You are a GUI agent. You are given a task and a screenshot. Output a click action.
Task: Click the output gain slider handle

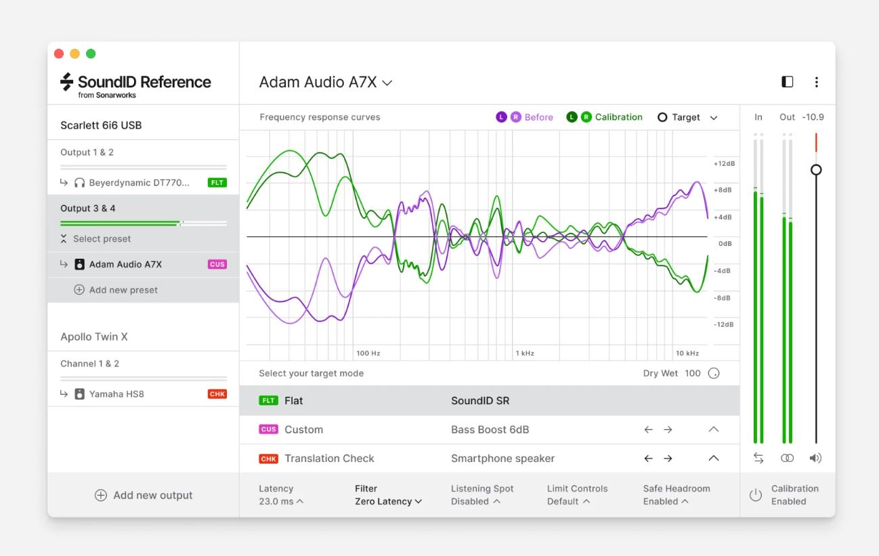click(x=816, y=169)
